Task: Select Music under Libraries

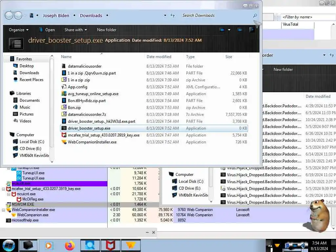Action: (25, 107)
